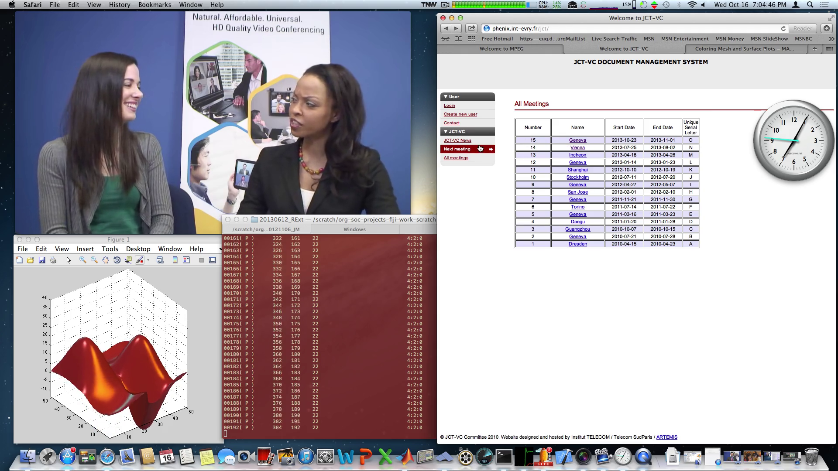This screenshot has width=838, height=471.
Task: Click the Save Figure floppy icon
Action: 42,260
